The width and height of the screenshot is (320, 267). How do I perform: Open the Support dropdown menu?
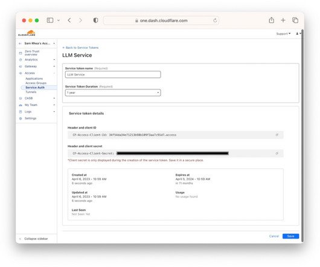click(283, 34)
